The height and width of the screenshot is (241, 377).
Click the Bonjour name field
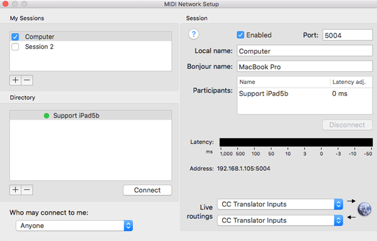305,66
